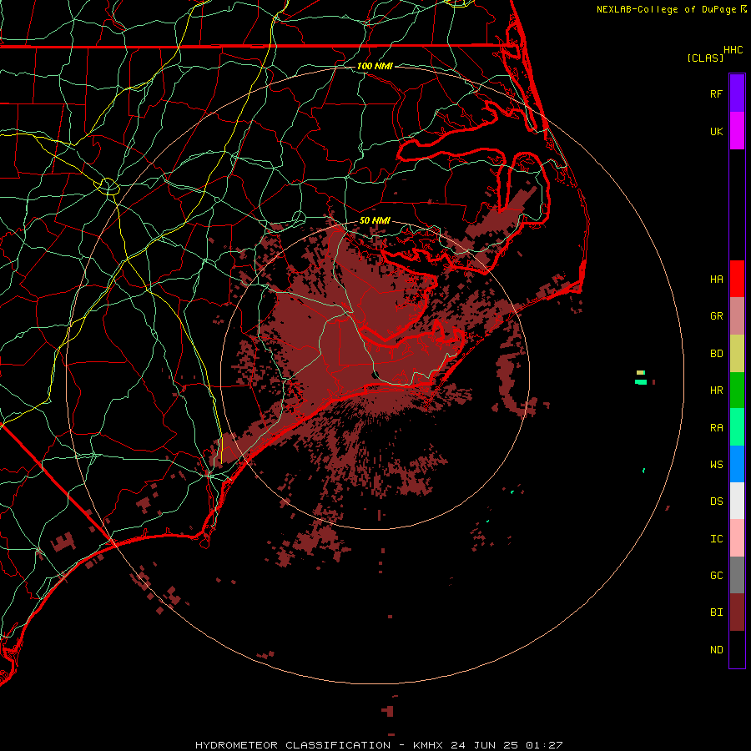Click the IC light pink legend swatch
This screenshot has height=751, width=751.
pyautogui.click(x=737, y=538)
